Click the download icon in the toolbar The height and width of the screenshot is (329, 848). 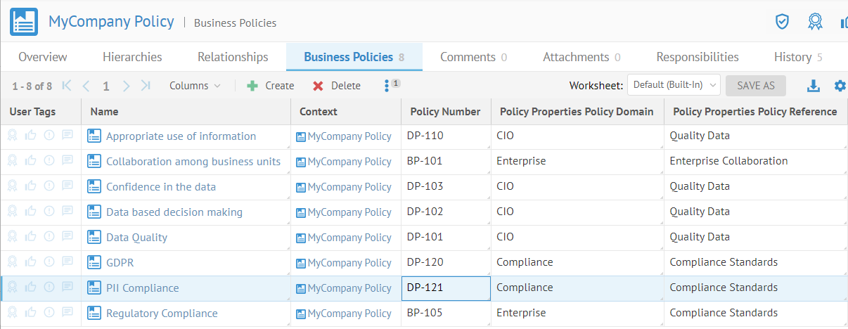click(814, 86)
